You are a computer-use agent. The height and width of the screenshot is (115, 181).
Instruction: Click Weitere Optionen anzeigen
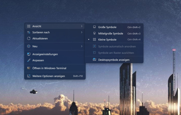click(x=55, y=76)
